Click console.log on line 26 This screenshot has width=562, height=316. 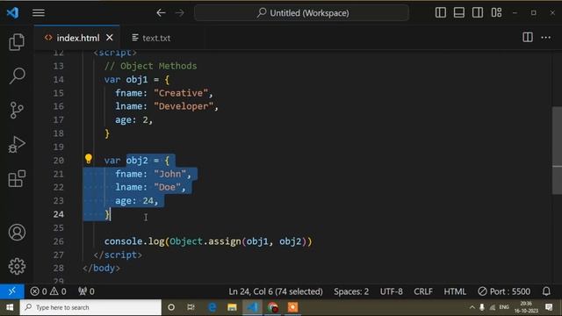coord(134,241)
